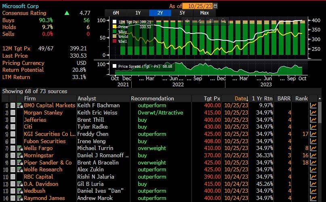Sort the table by the Recommendation column
The image size is (326, 202).
pyautogui.click(x=152, y=98)
